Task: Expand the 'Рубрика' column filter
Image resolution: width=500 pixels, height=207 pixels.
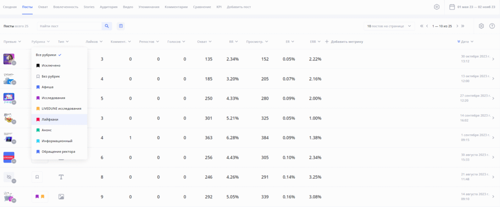Action: pyautogui.click(x=40, y=41)
